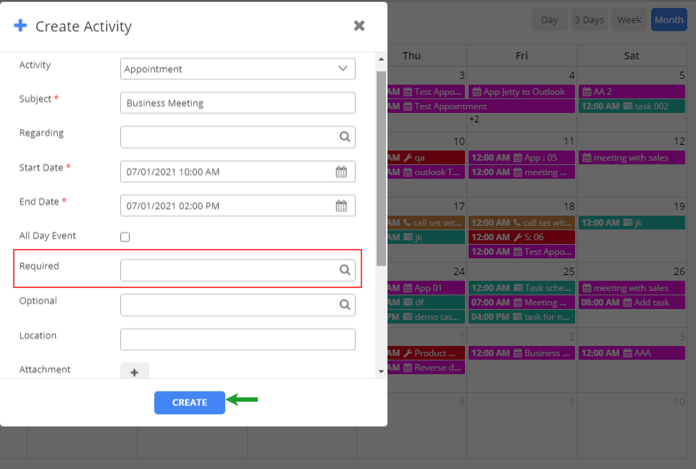Image resolution: width=696 pixels, height=469 pixels.
Task: Open the App 01 calendar event
Action: coord(426,287)
